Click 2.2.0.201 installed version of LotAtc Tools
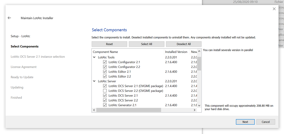 (171, 57)
